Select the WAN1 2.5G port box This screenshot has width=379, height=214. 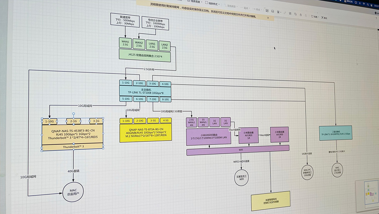(x=125, y=43)
